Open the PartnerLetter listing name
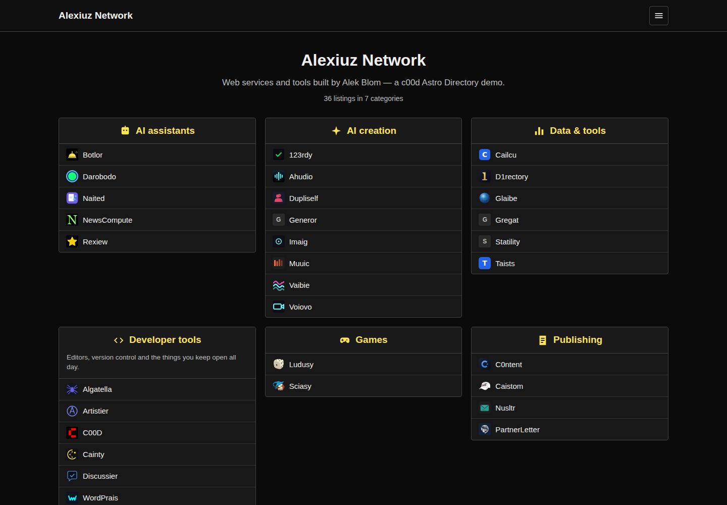Image resolution: width=727 pixels, height=505 pixels. [517, 430]
